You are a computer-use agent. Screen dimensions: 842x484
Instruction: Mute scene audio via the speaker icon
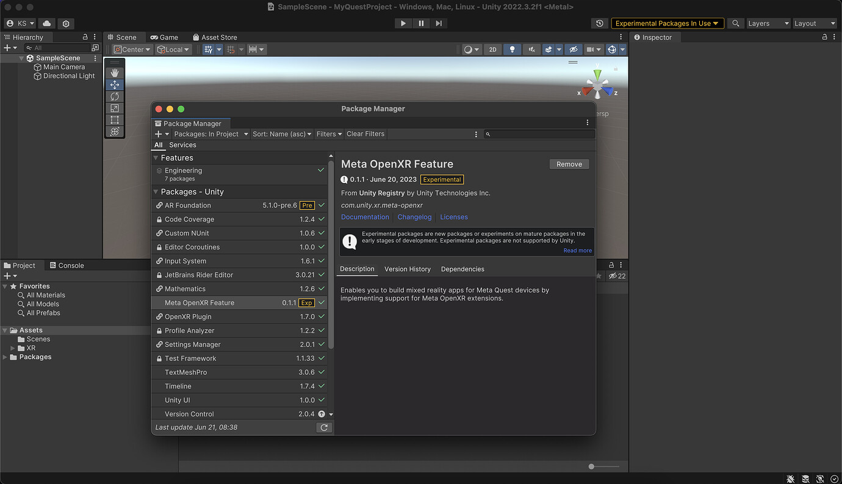531,49
